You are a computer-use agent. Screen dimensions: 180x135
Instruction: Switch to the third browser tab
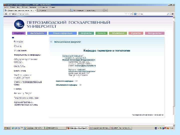tap(87, 10)
